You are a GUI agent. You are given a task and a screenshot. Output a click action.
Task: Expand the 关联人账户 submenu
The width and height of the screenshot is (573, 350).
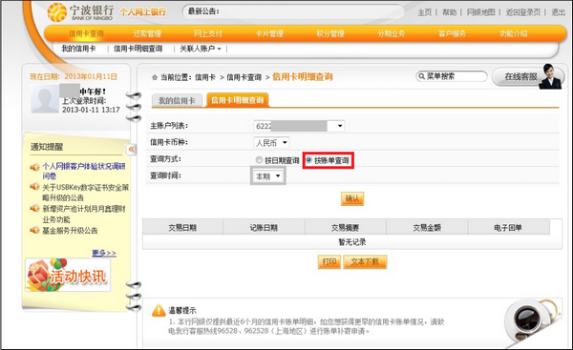coord(201,49)
